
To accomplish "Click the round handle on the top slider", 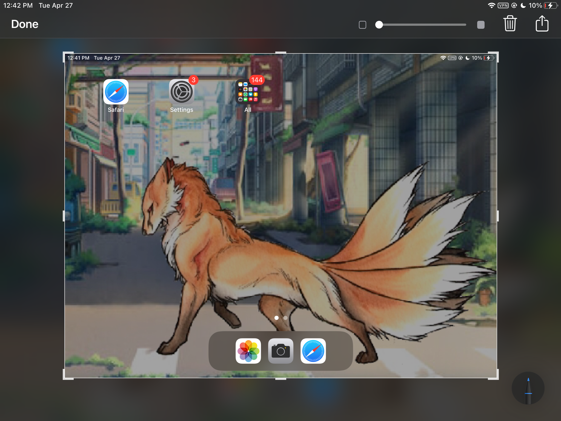I will [379, 25].
